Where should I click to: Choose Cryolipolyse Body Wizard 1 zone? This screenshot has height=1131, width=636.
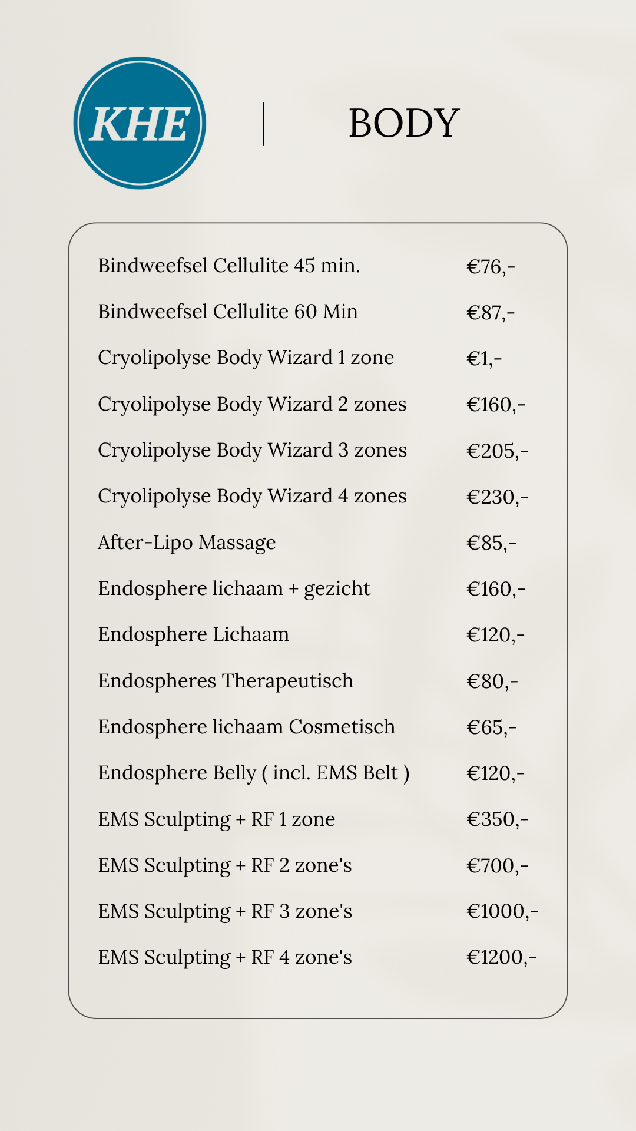(x=246, y=358)
